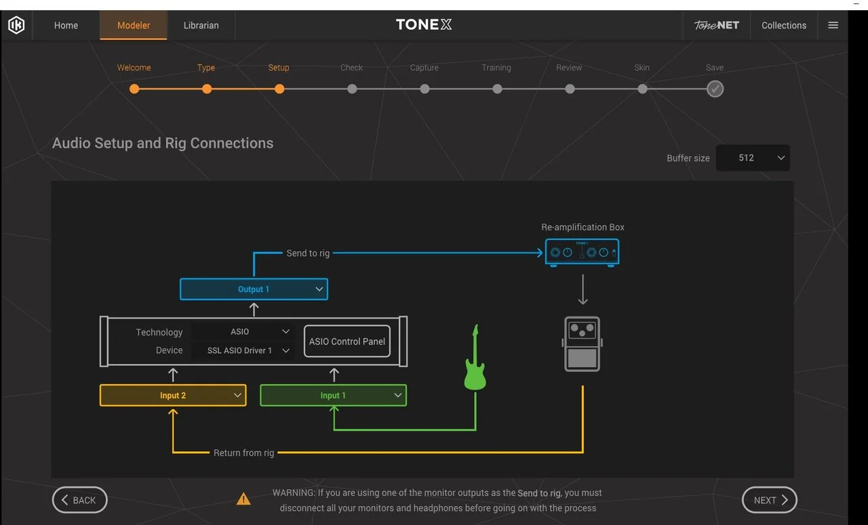Expand the Input 2 dropdown
The image size is (868, 525).
[173, 396]
